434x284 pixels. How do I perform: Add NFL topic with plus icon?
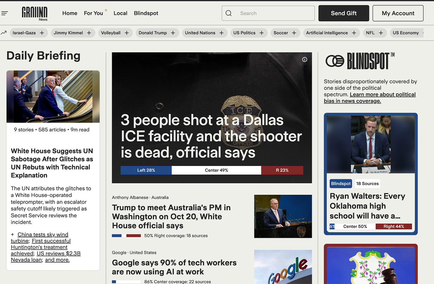[381, 33]
